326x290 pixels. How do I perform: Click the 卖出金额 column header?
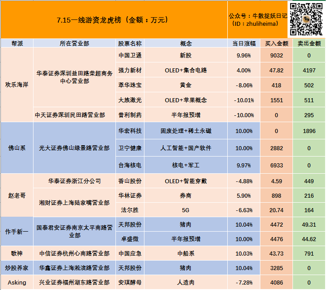tap(309, 43)
